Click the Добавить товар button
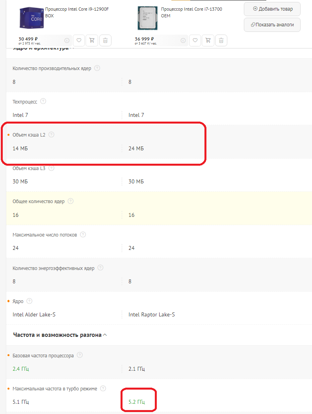 pos(272,9)
